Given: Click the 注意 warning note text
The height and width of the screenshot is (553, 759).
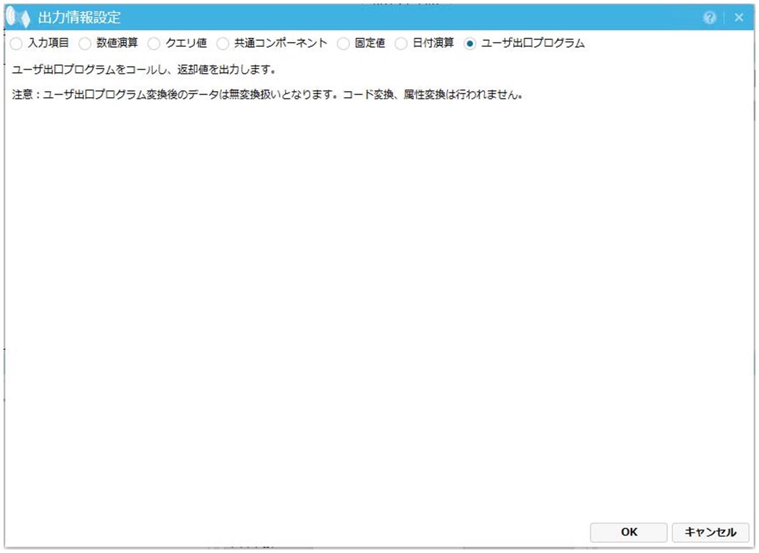Looking at the screenshot, I should pyautogui.click(x=267, y=95).
